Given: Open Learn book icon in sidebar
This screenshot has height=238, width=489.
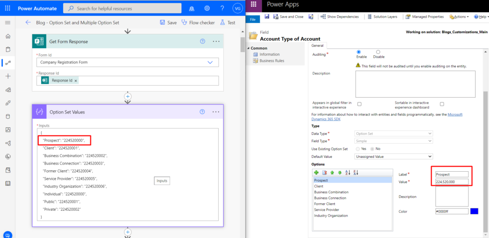Looking at the screenshot, I should tap(8, 183).
